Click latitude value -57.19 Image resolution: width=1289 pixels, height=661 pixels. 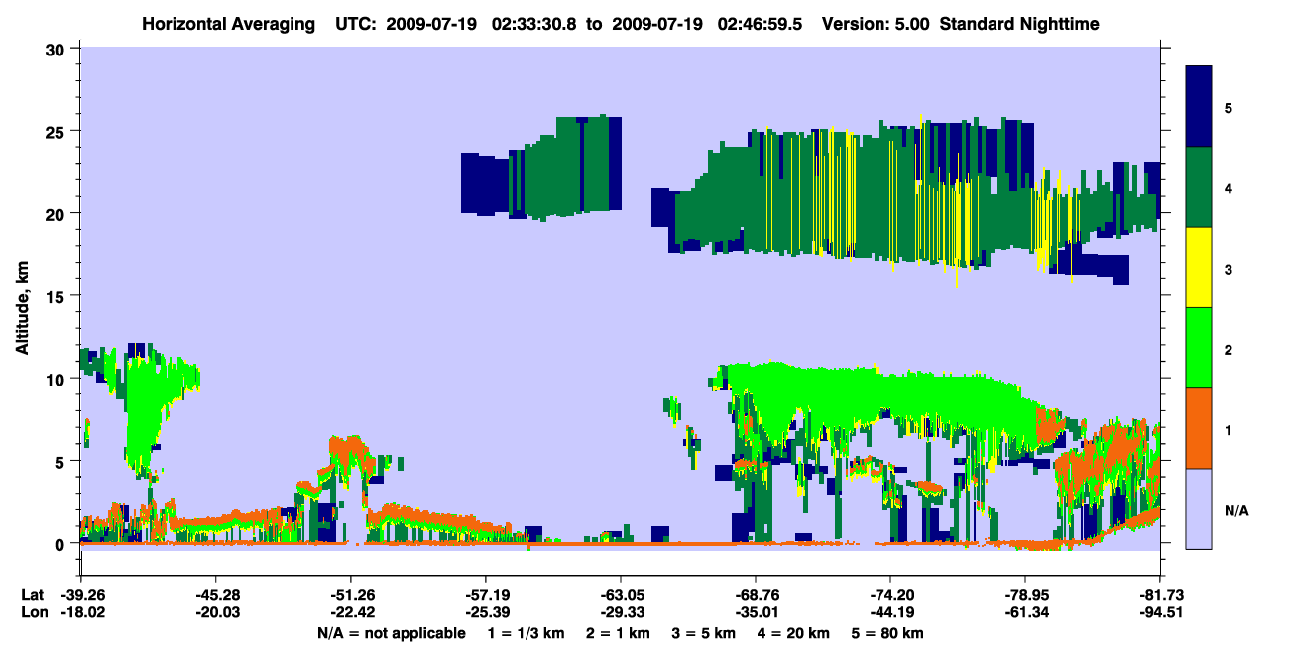coord(485,594)
